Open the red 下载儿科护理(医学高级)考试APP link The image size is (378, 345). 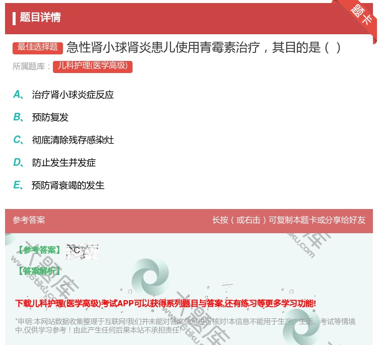click(x=165, y=303)
